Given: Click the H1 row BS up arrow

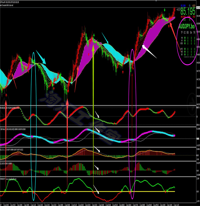Looking at the screenshot, I should [188, 41].
